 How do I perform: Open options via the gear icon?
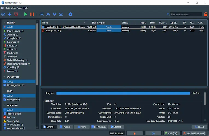[70, 14]
